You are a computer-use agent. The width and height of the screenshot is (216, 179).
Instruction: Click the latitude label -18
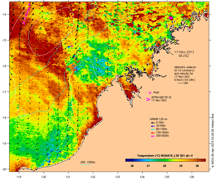point(4,117)
